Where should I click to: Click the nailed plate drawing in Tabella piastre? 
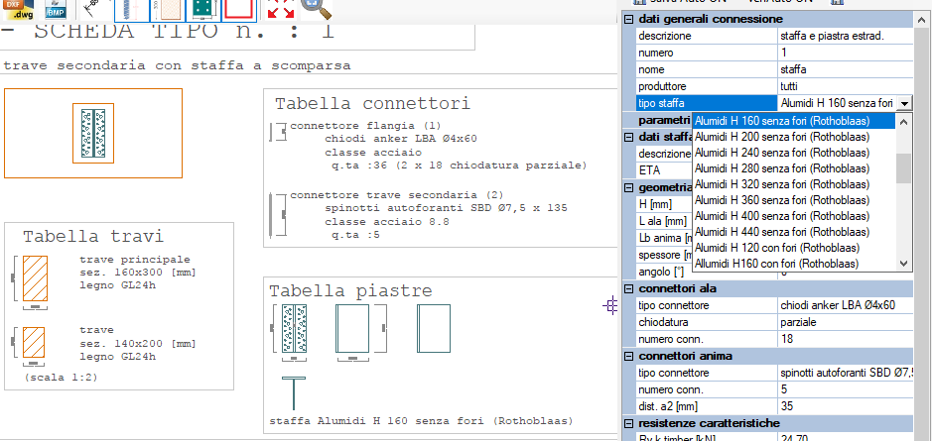(294, 327)
